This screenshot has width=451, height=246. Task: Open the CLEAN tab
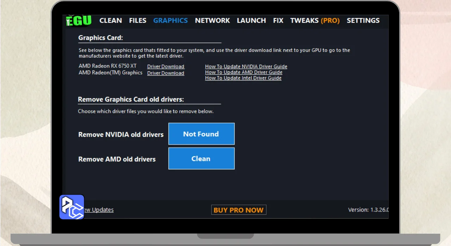[111, 20]
